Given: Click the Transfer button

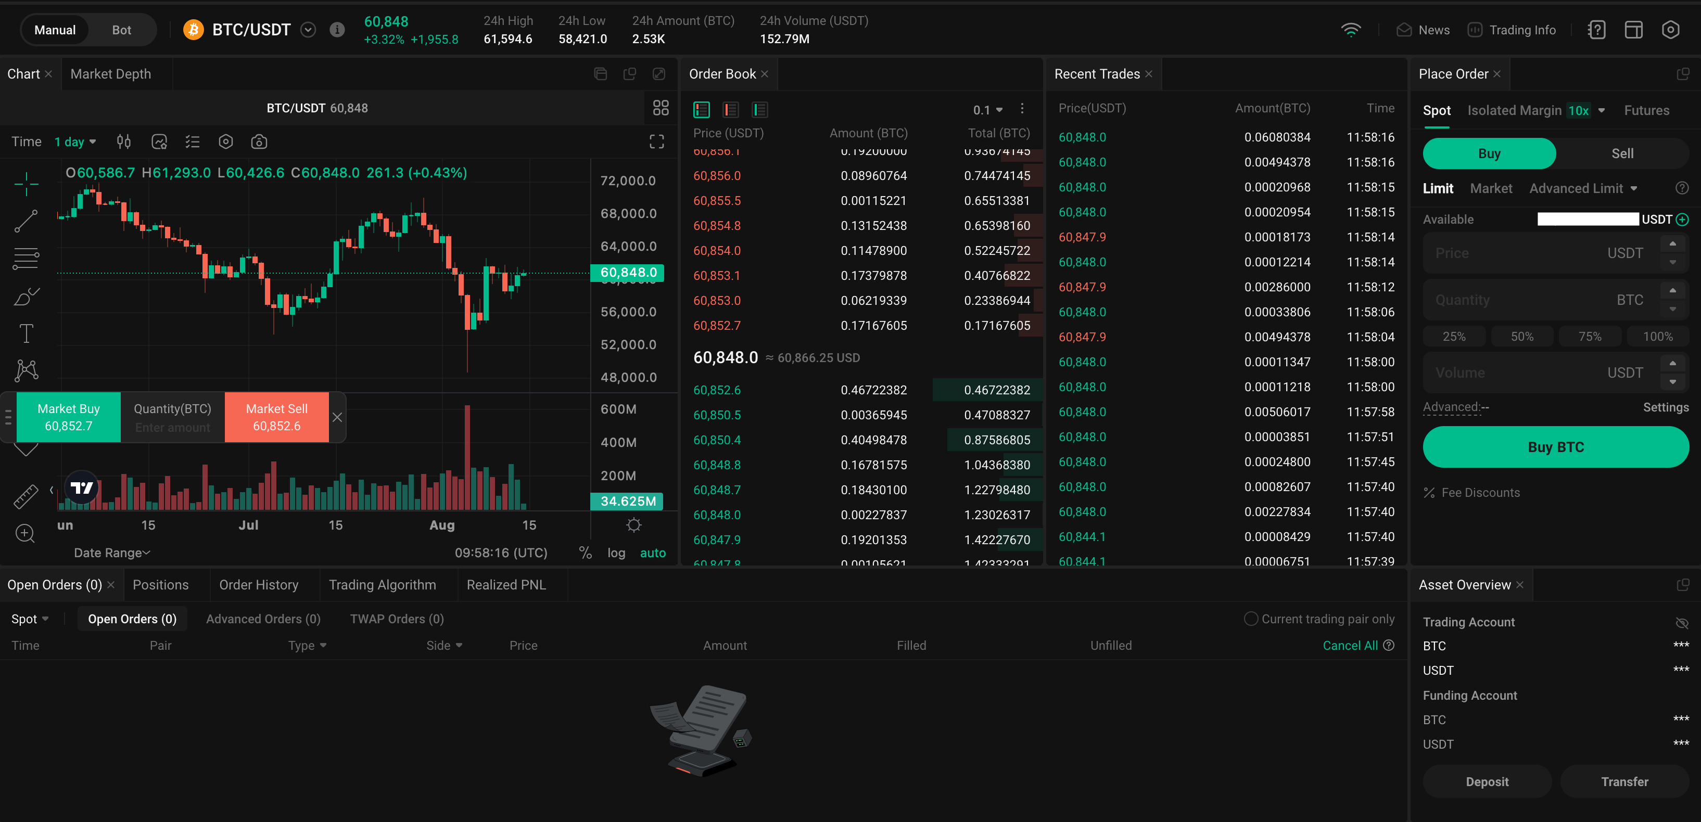Looking at the screenshot, I should (1624, 781).
